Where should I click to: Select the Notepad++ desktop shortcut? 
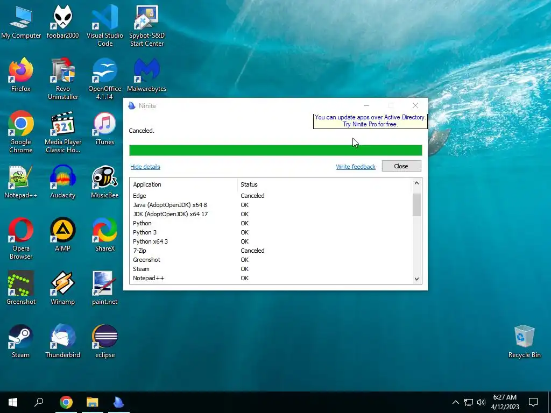21,182
